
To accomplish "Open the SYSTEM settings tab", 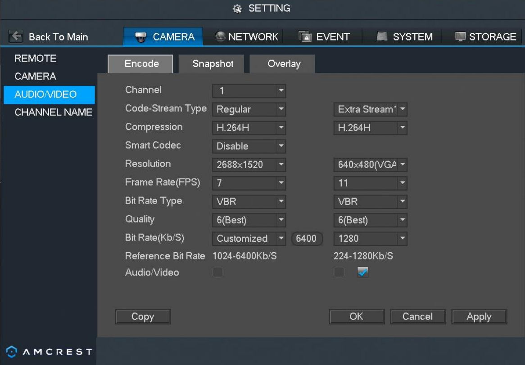I will (x=404, y=36).
